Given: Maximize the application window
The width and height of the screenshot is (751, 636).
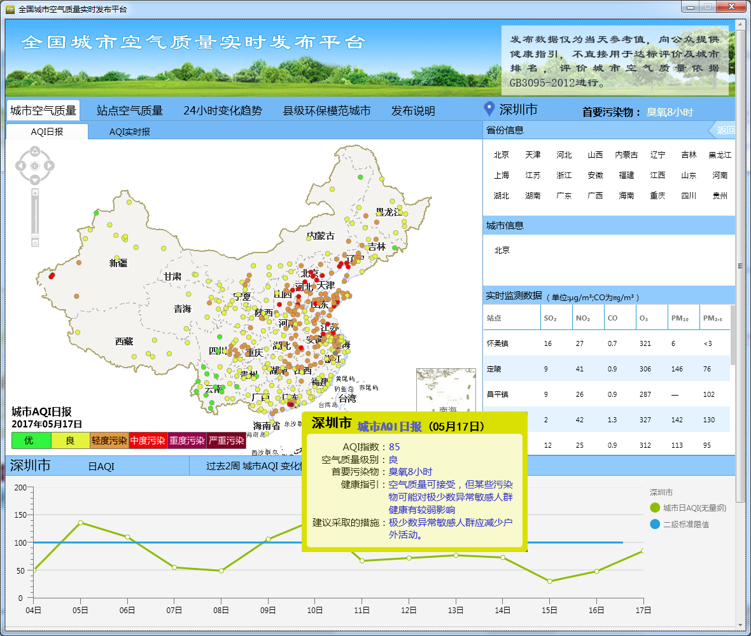Looking at the screenshot, I should [708, 7].
